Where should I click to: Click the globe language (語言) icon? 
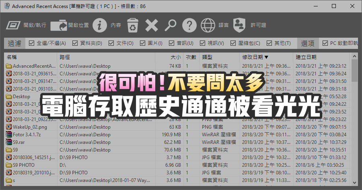(208, 25)
